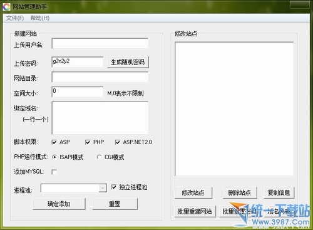Disable the ASP.NET2.0 checkbox
The width and height of the screenshot is (313, 230).
point(118,142)
